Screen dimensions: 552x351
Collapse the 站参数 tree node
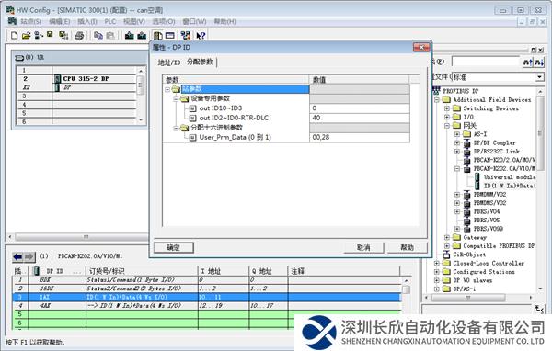(x=167, y=89)
